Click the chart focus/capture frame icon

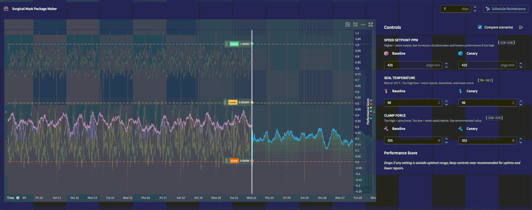[x=355, y=24]
